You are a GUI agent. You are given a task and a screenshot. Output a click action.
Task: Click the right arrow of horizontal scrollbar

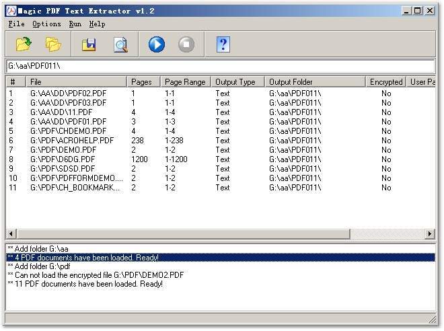pos(430,234)
